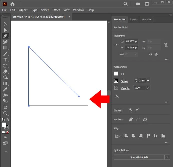Viewport: 173px width, 167px height.
Task: Convert anchor point to smooth
Action: 137,110
